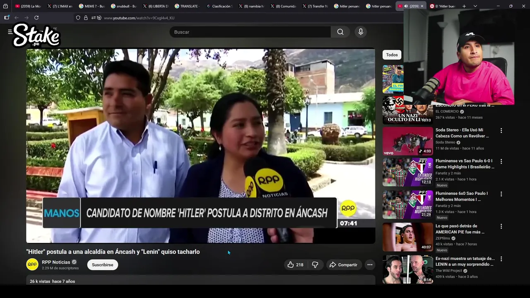Open Soda Stereo video thumbnail 4:33

[x=407, y=141]
